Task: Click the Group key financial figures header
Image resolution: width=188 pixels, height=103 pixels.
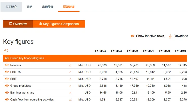Action: (x=95, y=58)
